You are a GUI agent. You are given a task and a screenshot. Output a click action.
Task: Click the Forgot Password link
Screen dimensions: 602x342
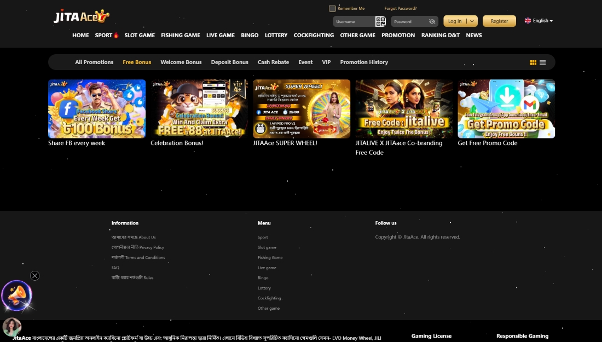[x=401, y=8]
